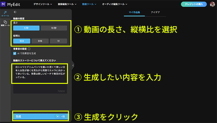Switch to the アイデア tab

[155, 12]
